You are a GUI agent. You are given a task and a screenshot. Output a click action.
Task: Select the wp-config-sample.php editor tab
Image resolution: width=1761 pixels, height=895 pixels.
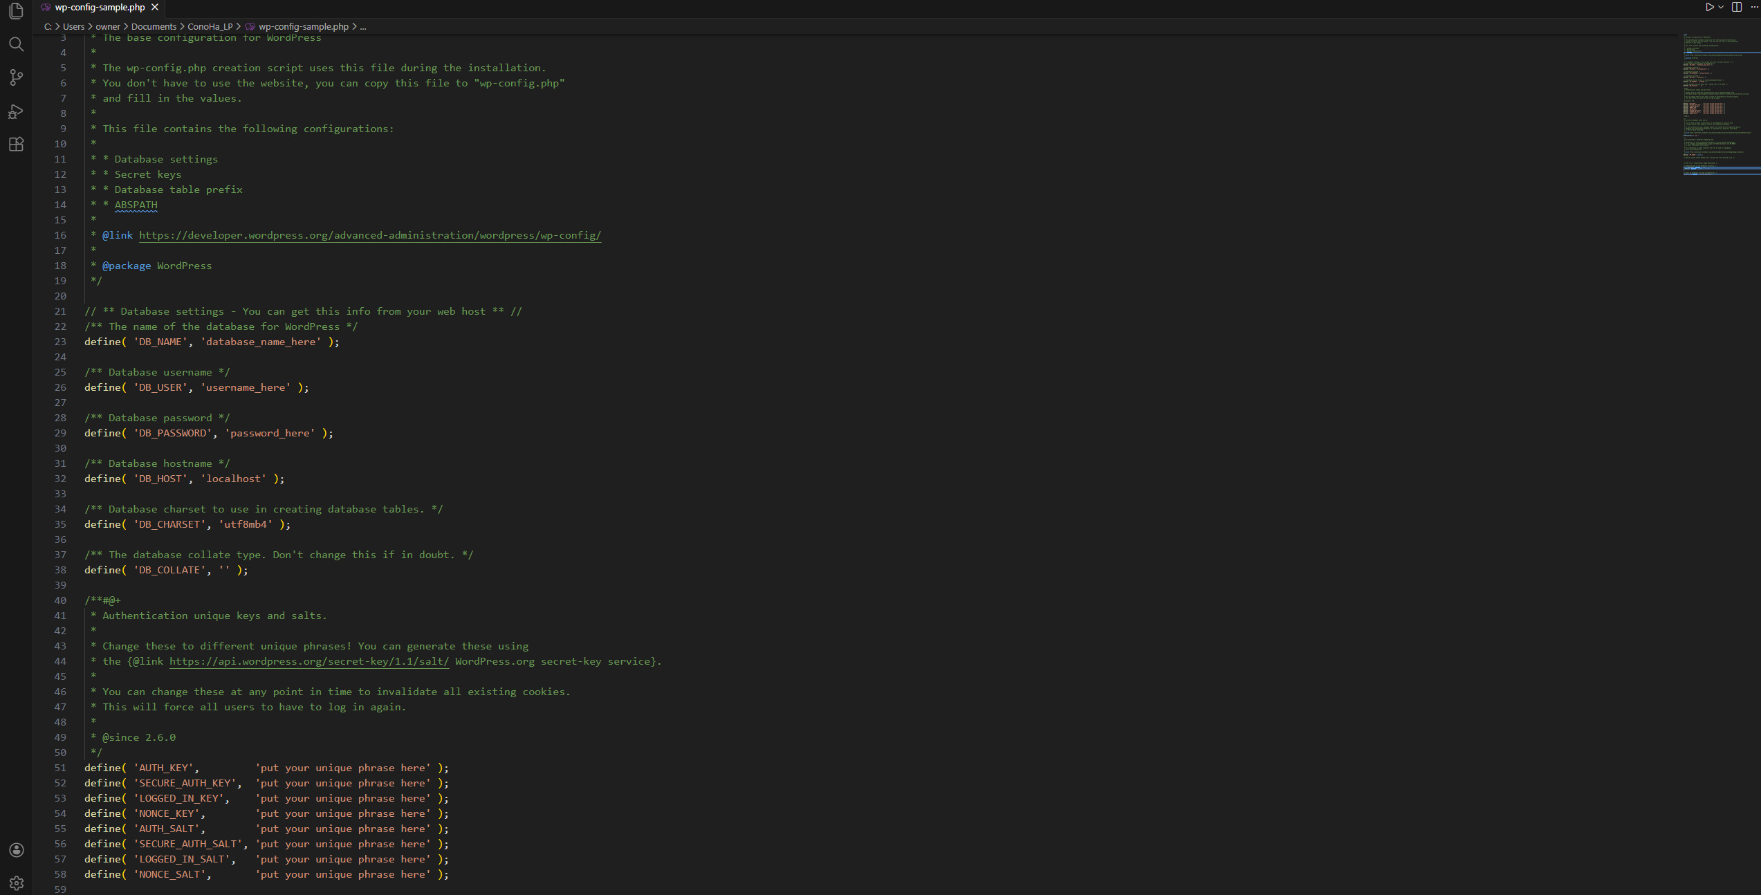click(x=100, y=7)
